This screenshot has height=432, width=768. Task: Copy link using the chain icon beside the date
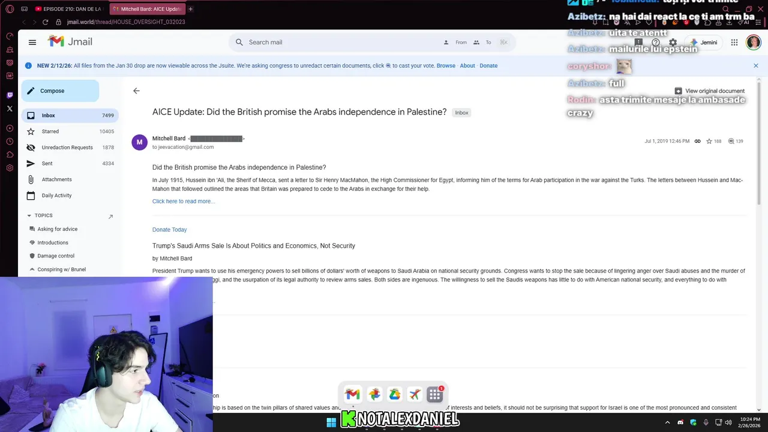[x=697, y=142]
